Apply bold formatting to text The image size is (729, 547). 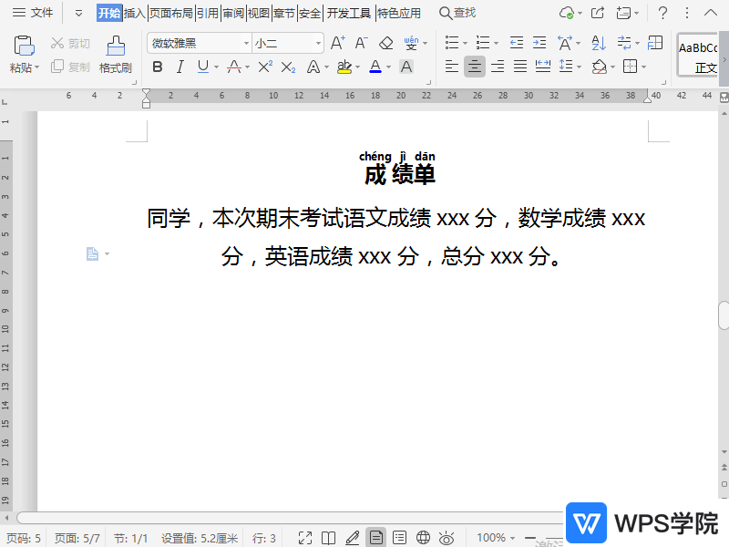pos(158,67)
